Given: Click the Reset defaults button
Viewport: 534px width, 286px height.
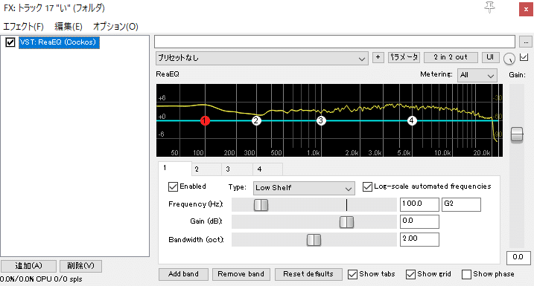Looking at the screenshot, I should (308, 274).
